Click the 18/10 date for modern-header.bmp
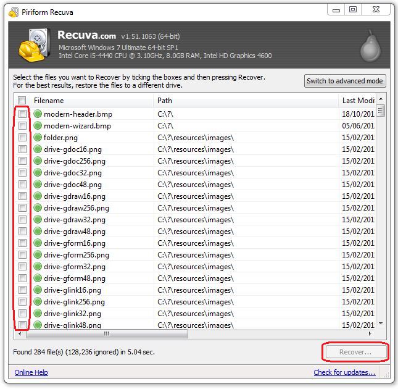The height and width of the screenshot is (389, 398). coord(358,114)
